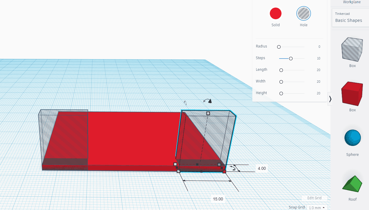Toggle the striped Hole option in the inspector
The width and height of the screenshot is (369, 210).
pos(303,13)
